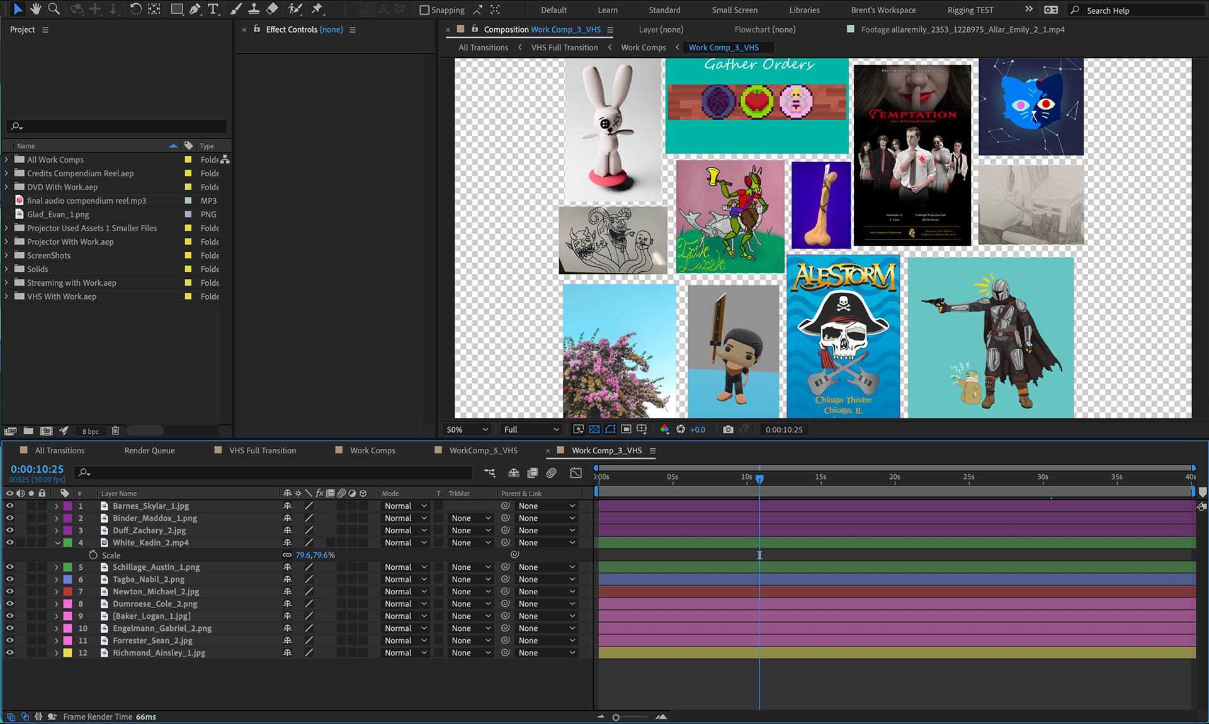Hide the Richmond_Ainsley_1.jpg layer
Screen dimensions: 1209x724
pos(9,653)
